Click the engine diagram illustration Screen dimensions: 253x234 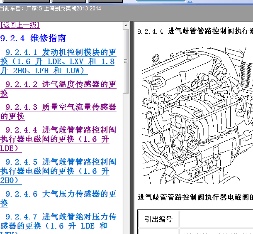(x=197, y=116)
